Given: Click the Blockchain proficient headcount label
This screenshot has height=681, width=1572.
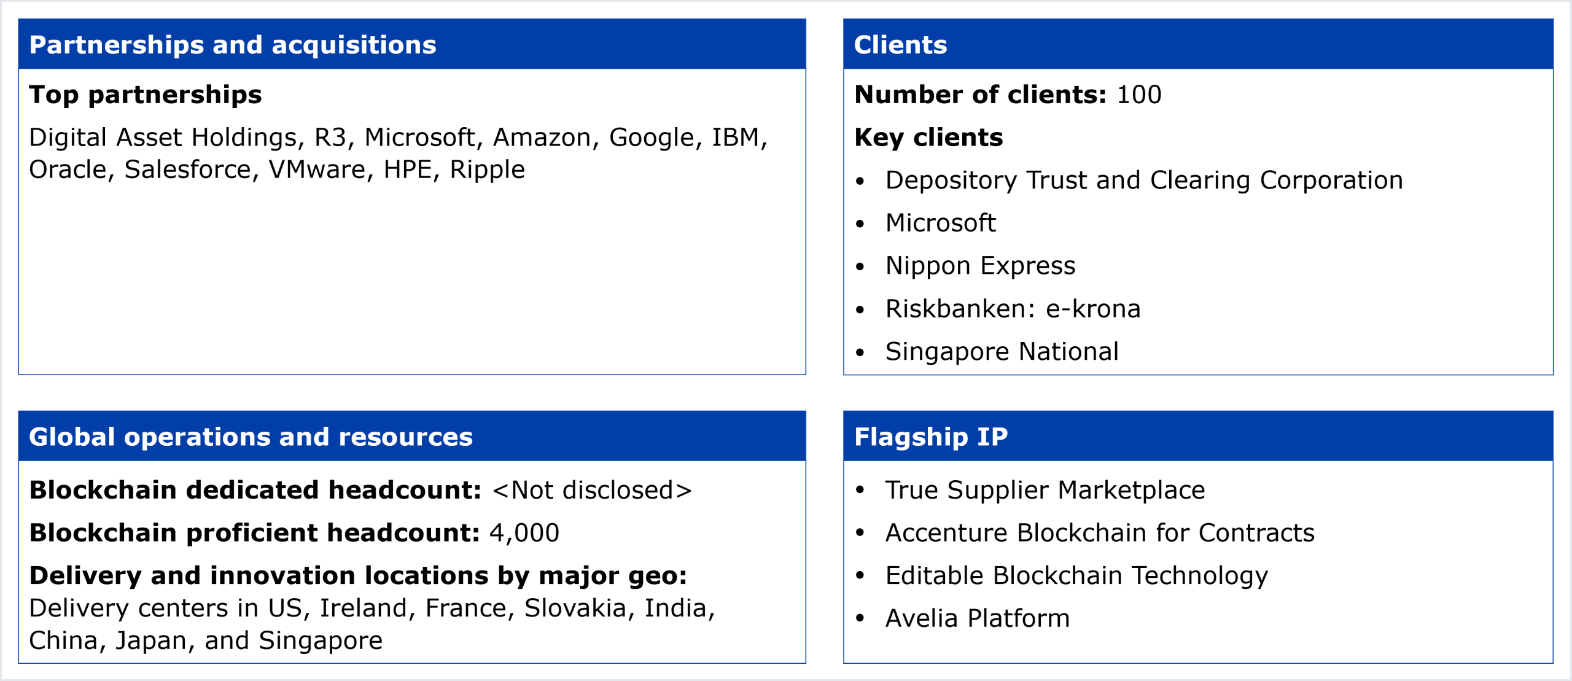Looking at the screenshot, I should [254, 533].
